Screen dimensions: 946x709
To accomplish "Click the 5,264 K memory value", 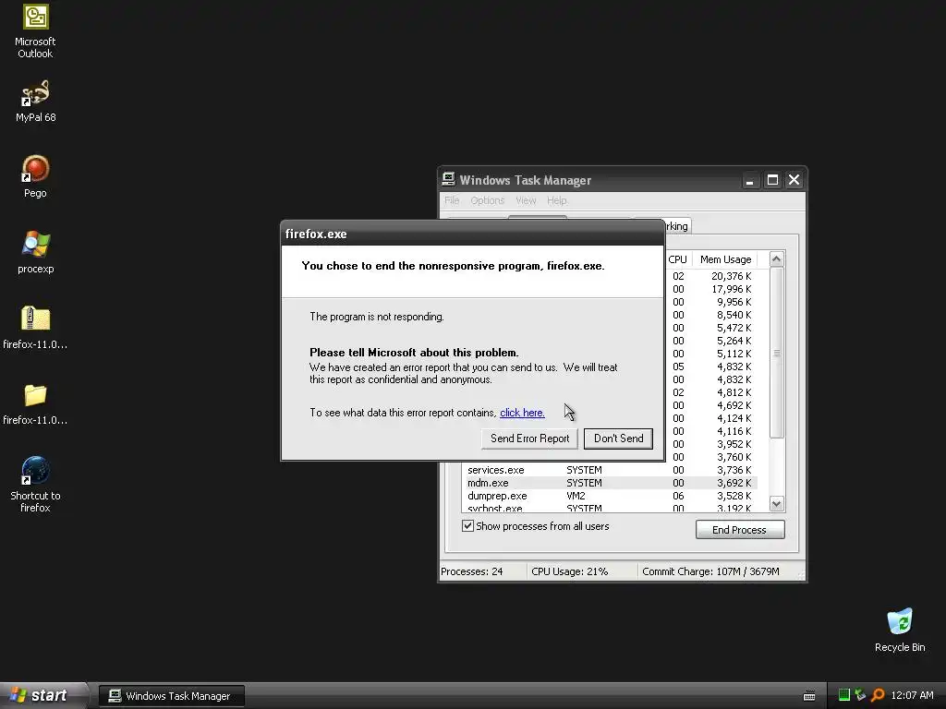I will [x=734, y=341].
